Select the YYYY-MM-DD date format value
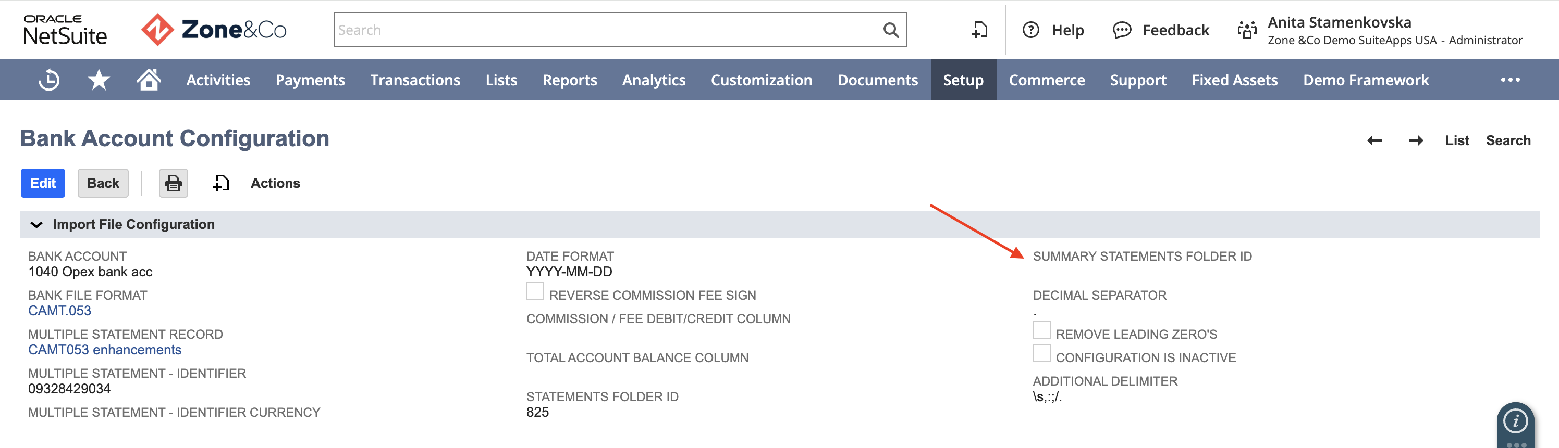 (x=570, y=272)
